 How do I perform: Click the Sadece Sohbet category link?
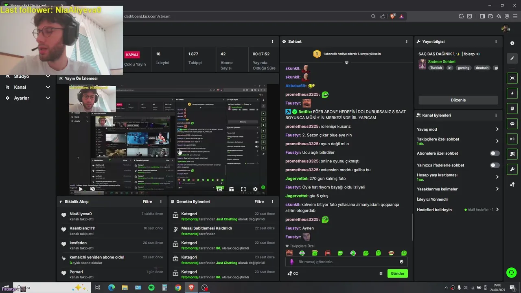(442, 61)
